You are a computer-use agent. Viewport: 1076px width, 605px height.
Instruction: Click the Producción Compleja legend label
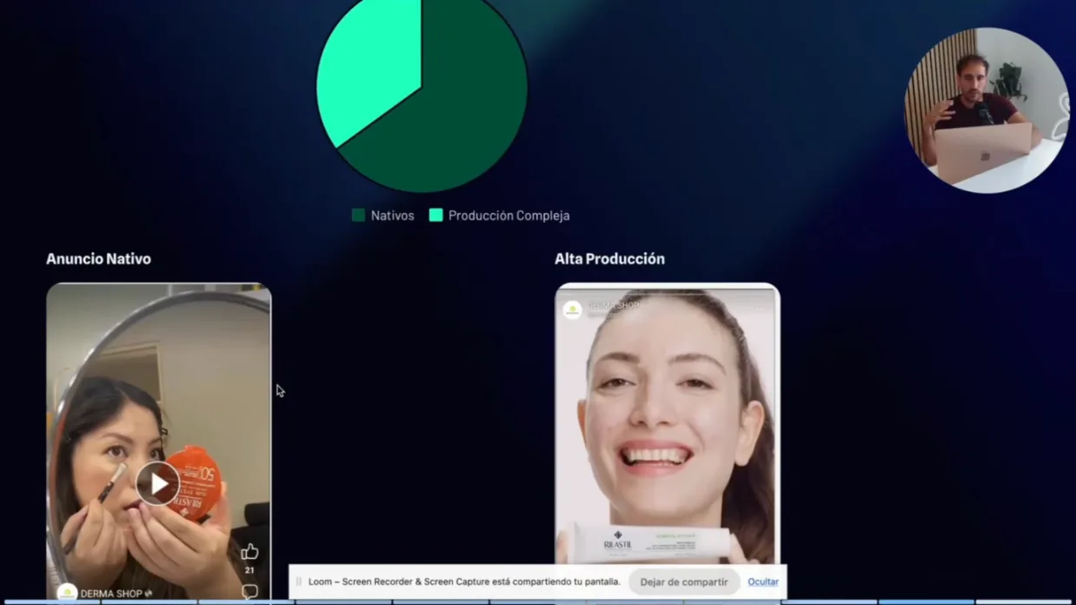(x=508, y=216)
